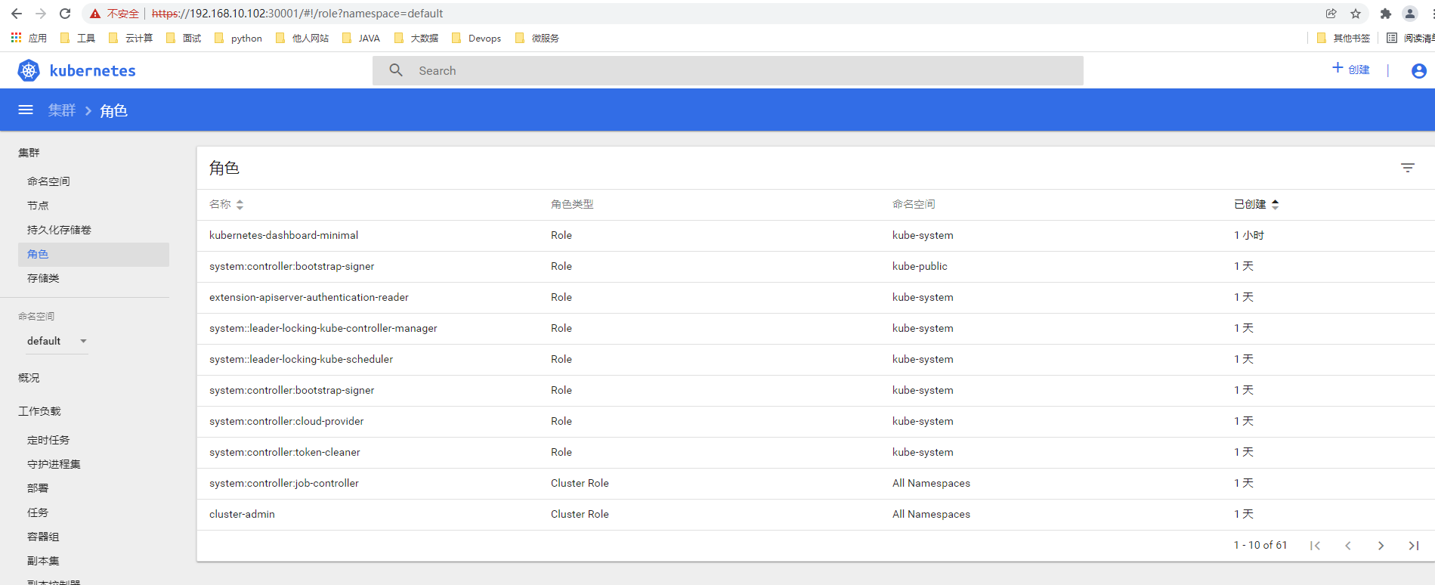
Task: Open the python bookmarks folder
Action: coord(238,38)
